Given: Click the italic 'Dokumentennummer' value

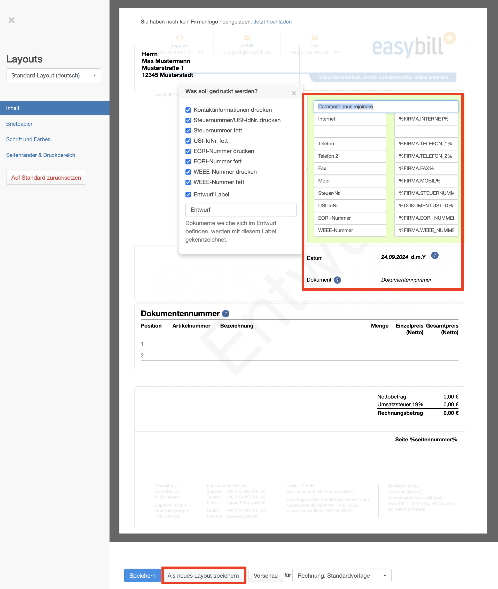Looking at the screenshot, I should tap(406, 280).
